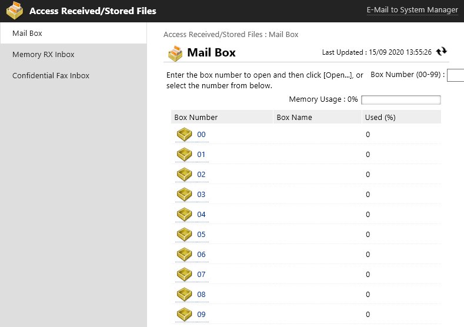464x327 pixels.
Task: Click the Box Number input field
Action: (455, 75)
